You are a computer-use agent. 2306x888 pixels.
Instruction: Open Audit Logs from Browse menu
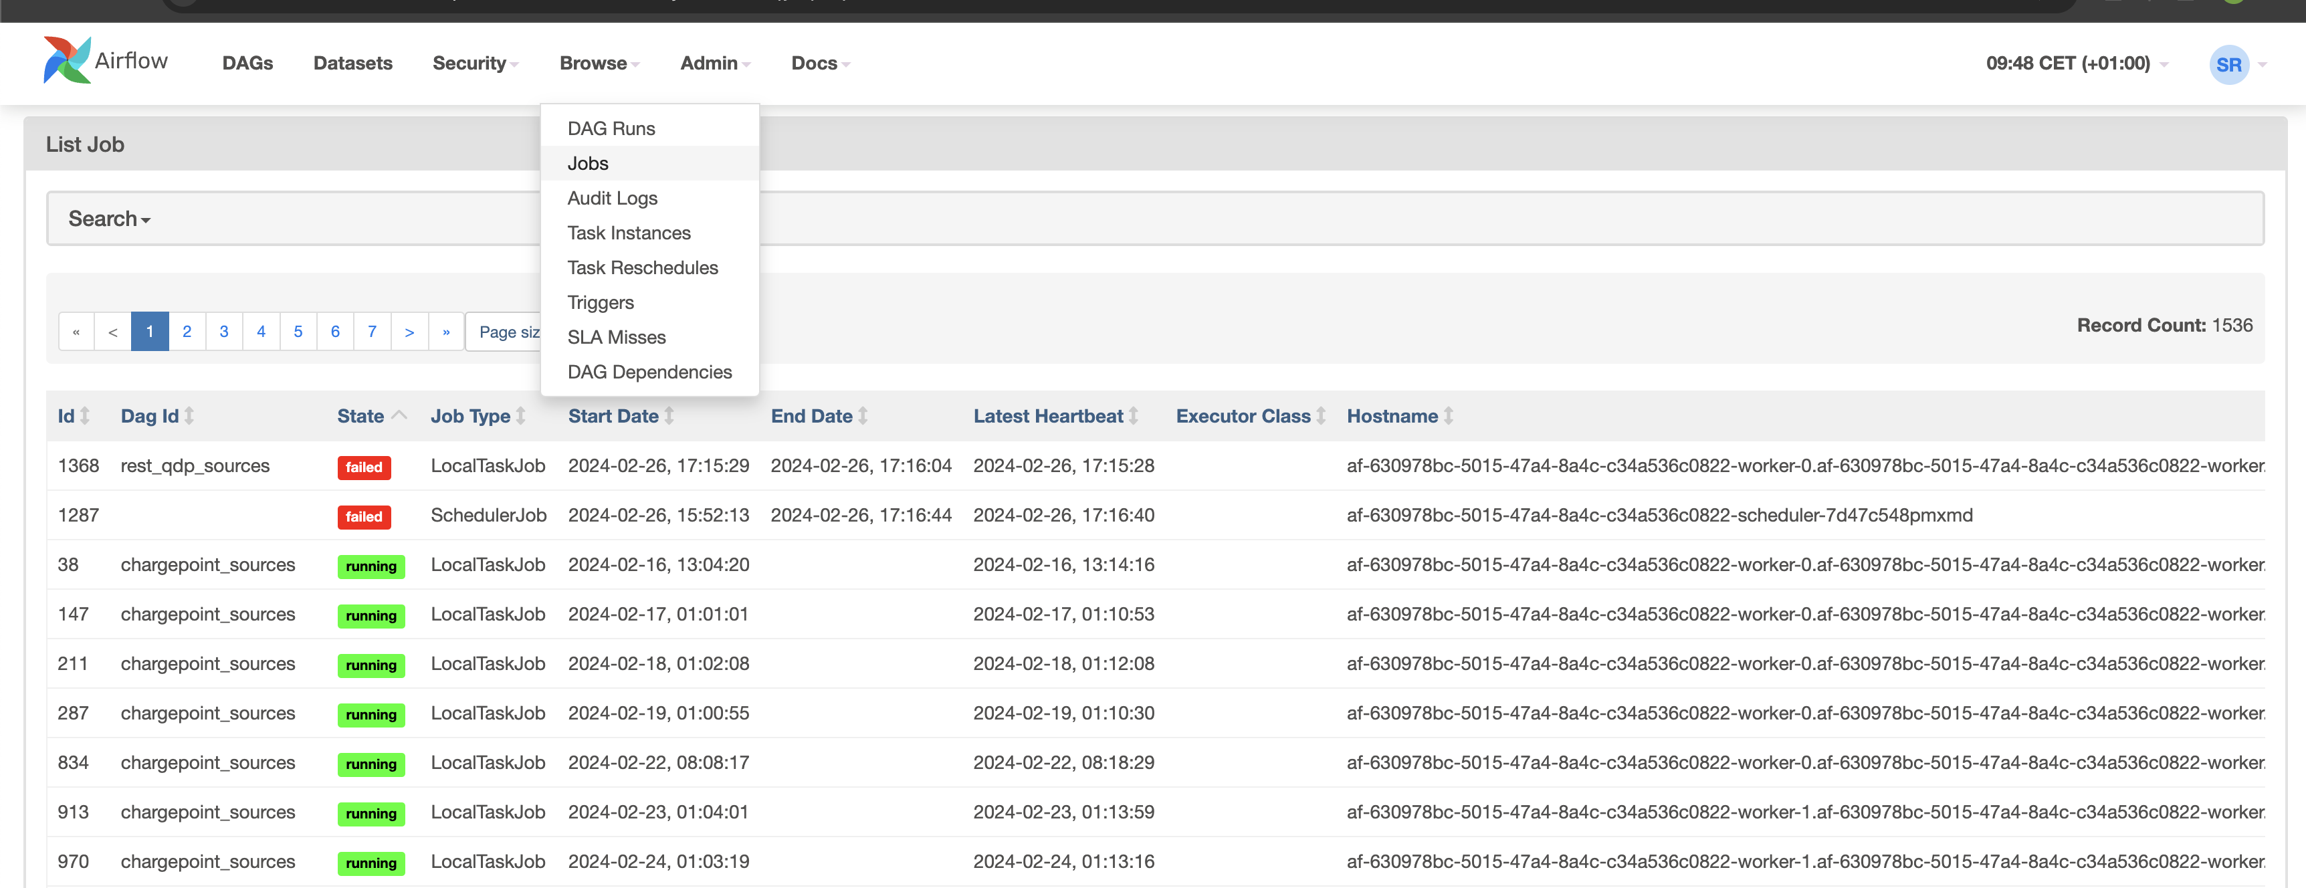pos(650,198)
